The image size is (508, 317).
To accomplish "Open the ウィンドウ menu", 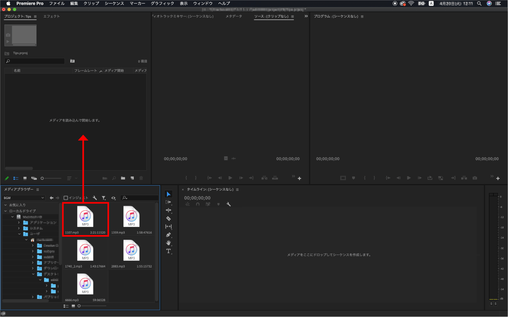I will point(203,3).
